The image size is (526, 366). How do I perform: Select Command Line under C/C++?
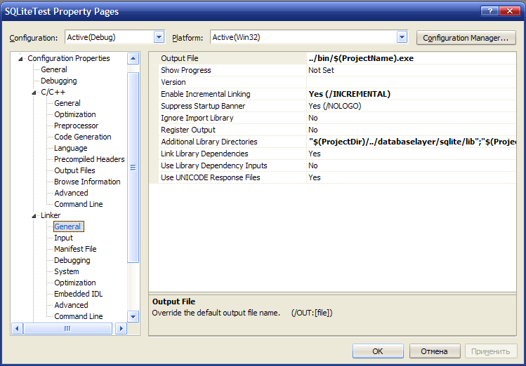point(79,204)
